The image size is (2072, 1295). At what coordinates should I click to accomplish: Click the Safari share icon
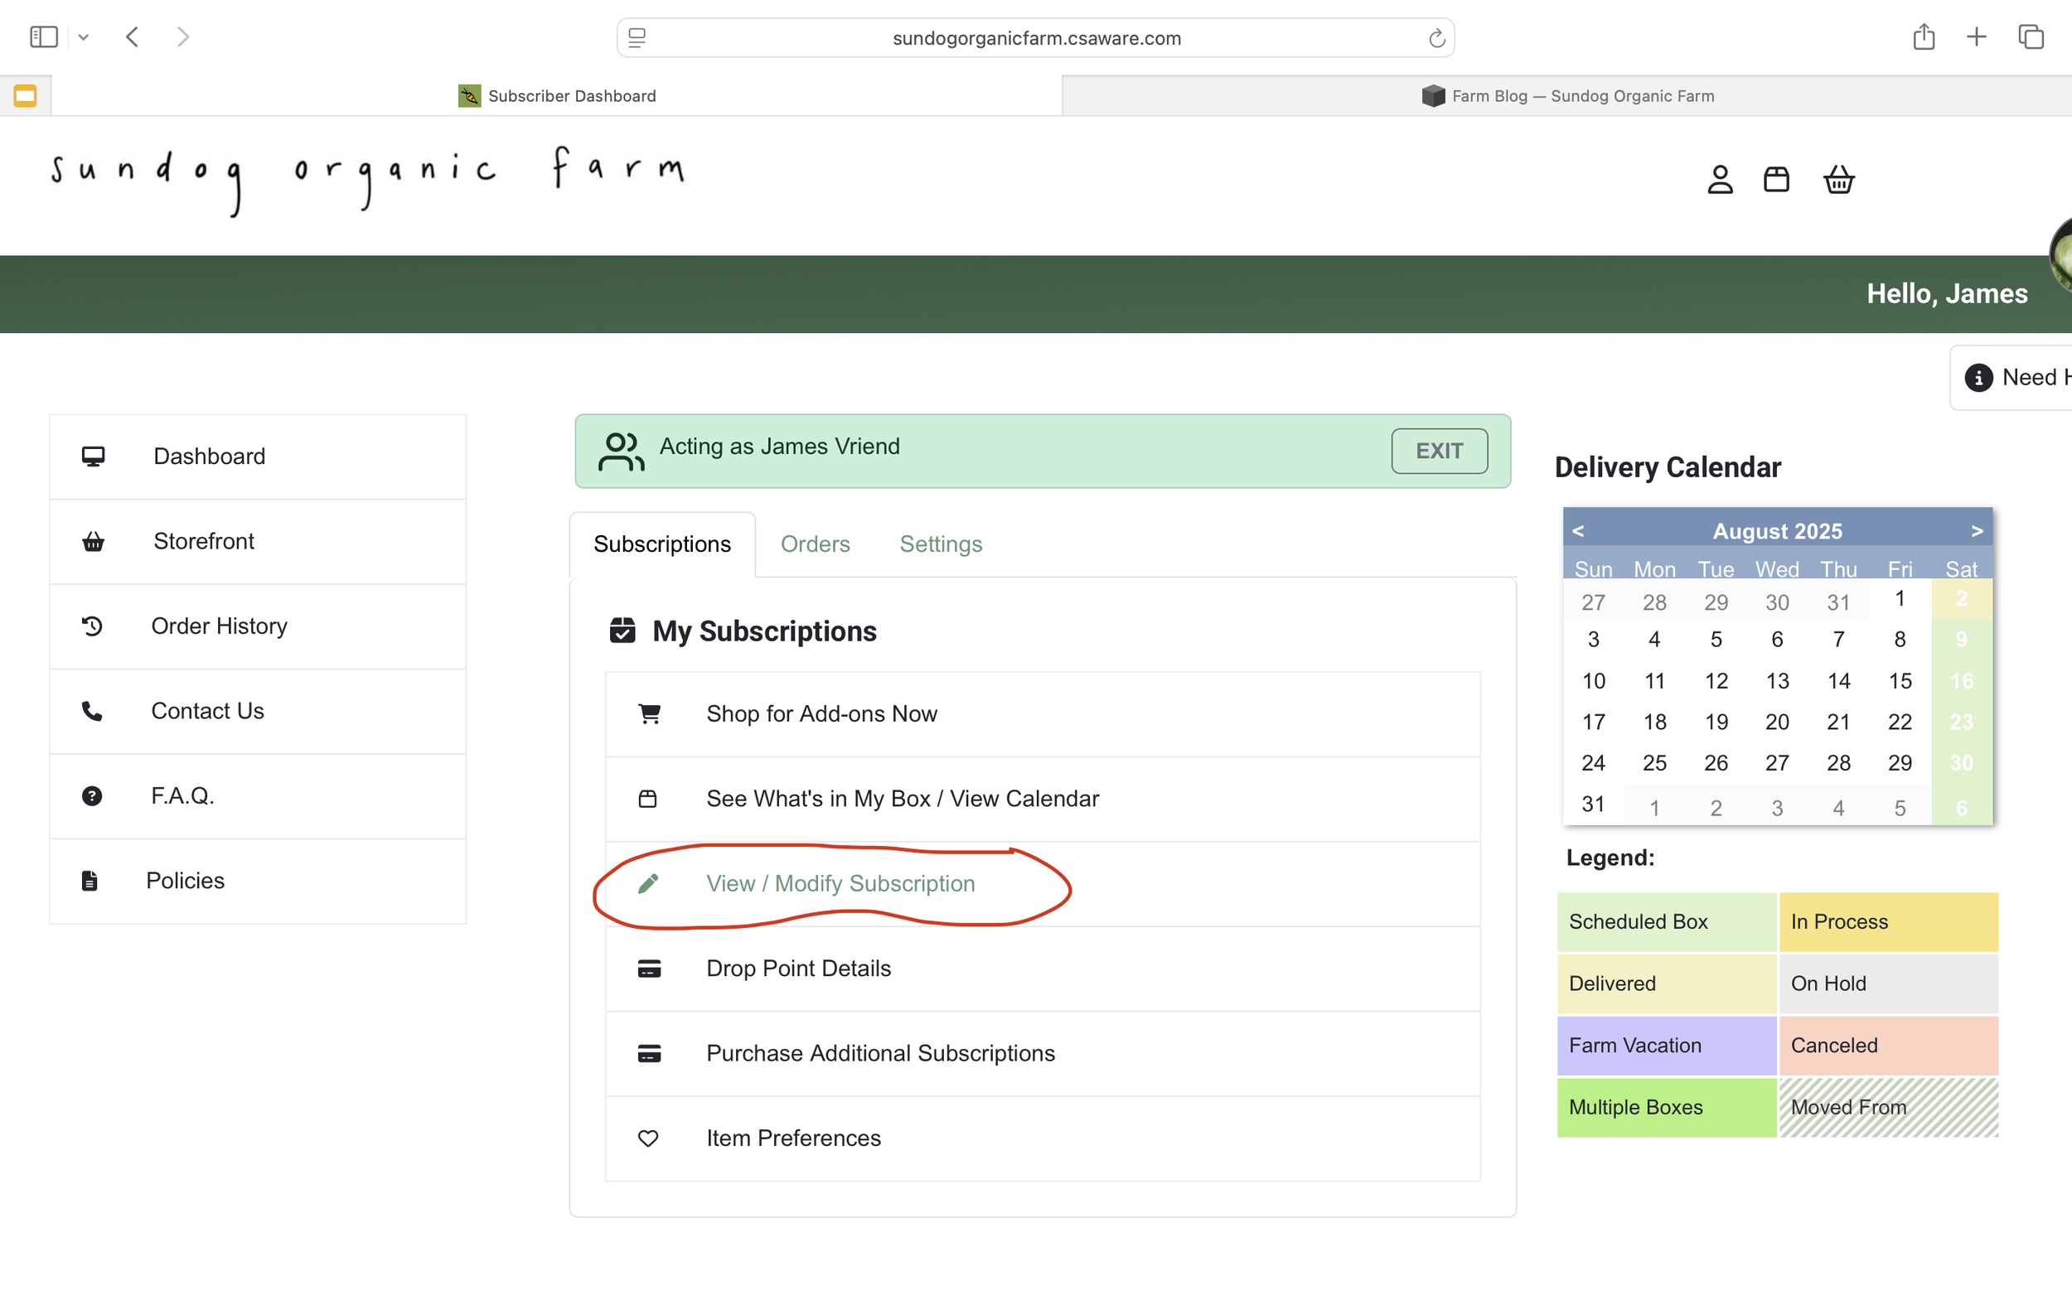click(1923, 36)
